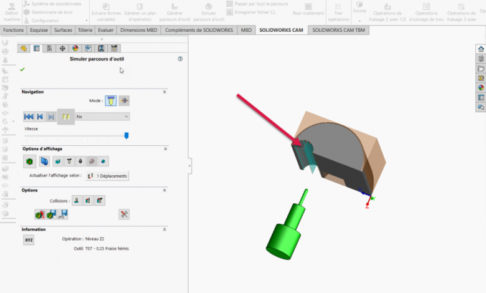Click Post-traitement ribbon button

pyautogui.click(x=308, y=10)
